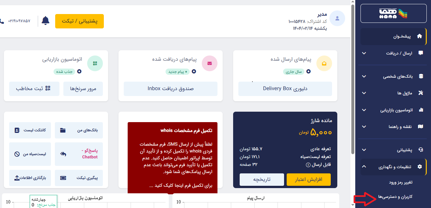
Task: Open بانک‌های من folder tile
Action: click(x=79, y=130)
